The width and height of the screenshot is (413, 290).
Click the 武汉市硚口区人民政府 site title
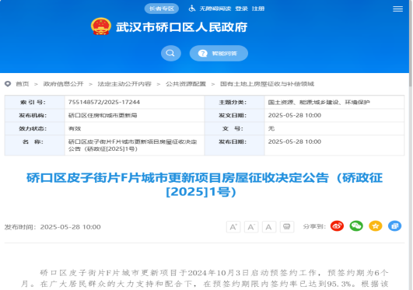pos(181,27)
